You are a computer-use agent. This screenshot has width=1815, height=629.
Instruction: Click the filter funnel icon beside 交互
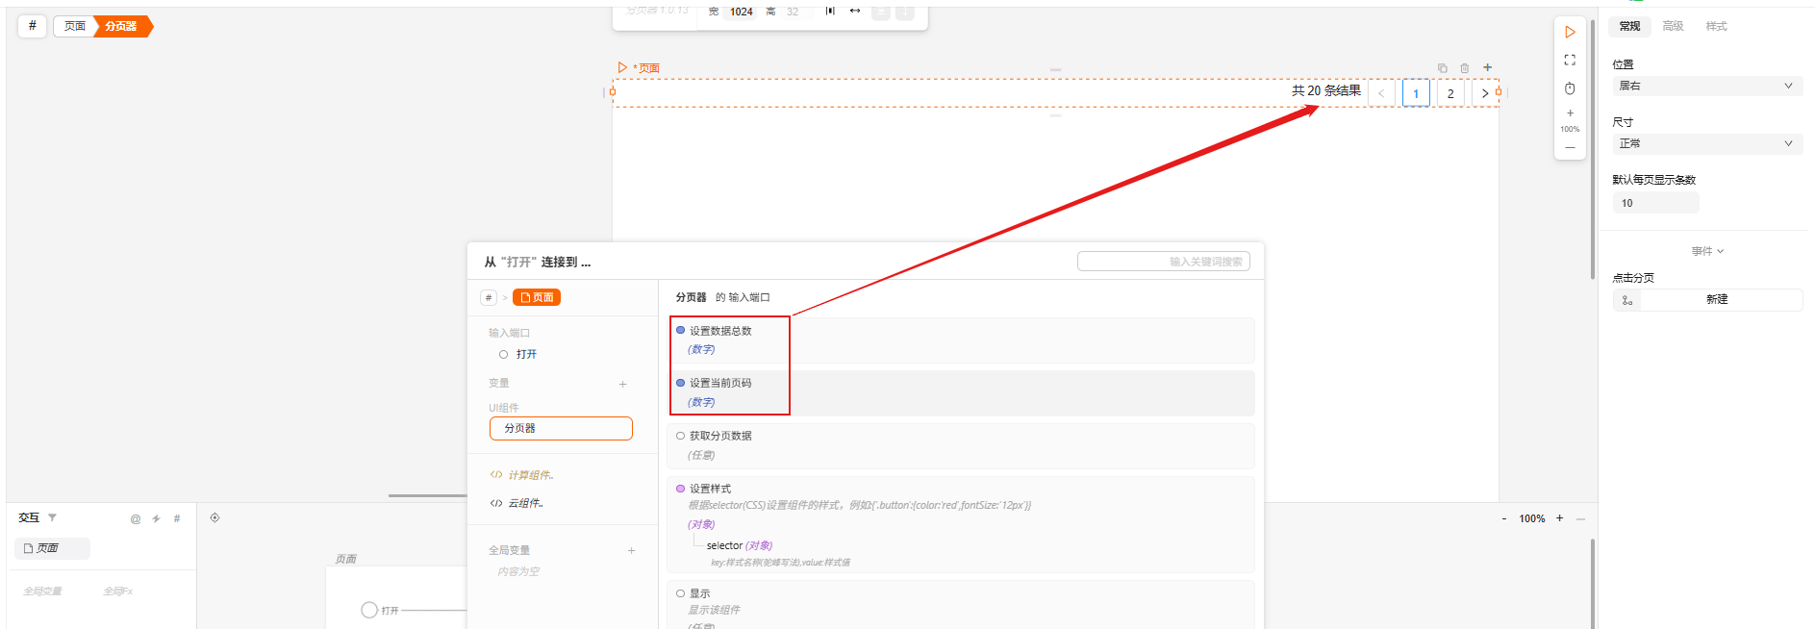point(53,517)
